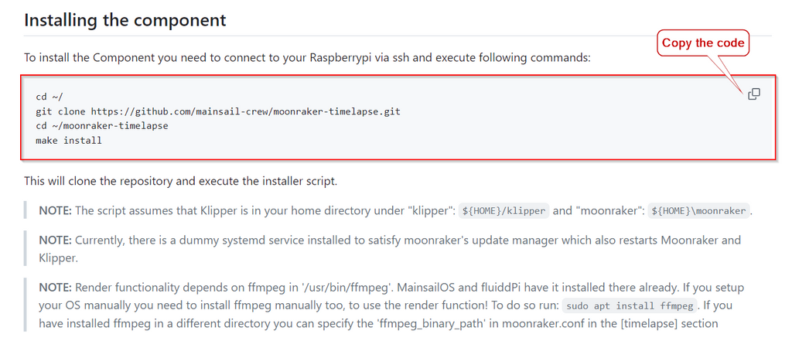Viewport: 792px width, 341px height.
Task: Click the "cd ~/moonraker-timelapse" command line
Action: [102, 126]
